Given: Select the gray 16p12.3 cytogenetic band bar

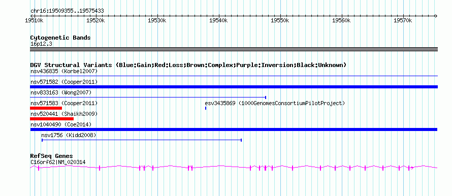Looking at the screenshot, I should pos(234,49).
